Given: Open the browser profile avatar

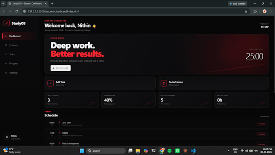Looking at the screenshot, I should (x=264, y=11).
